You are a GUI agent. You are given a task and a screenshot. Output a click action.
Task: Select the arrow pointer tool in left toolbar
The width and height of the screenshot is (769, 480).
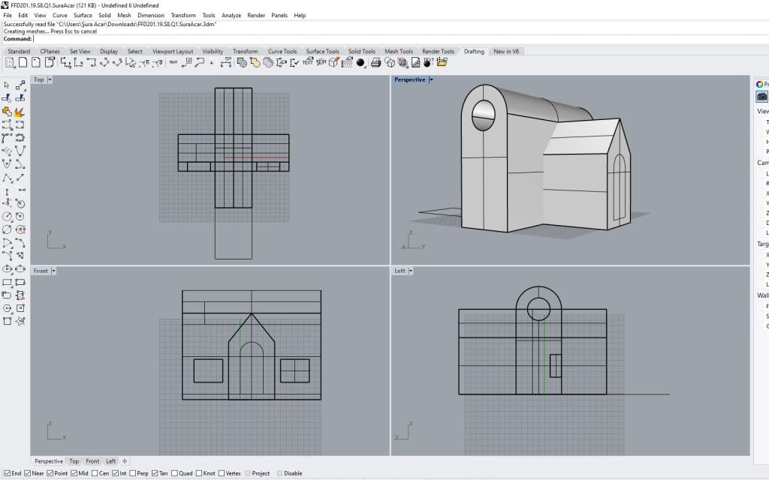tap(7, 85)
